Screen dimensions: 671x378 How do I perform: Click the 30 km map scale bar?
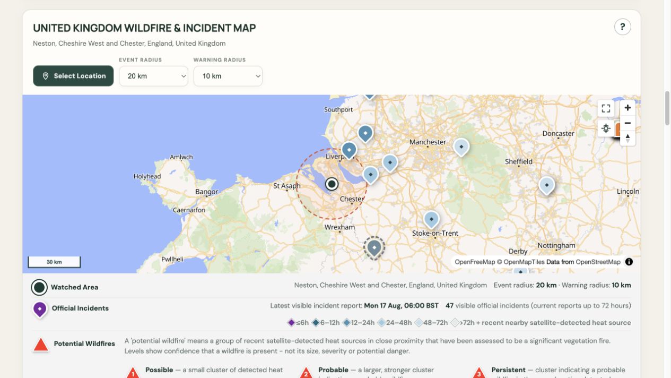pyautogui.click(x=54, y=262)
